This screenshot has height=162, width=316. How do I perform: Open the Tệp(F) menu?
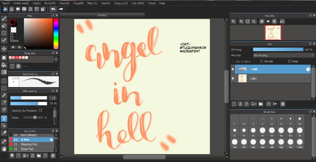6,3
